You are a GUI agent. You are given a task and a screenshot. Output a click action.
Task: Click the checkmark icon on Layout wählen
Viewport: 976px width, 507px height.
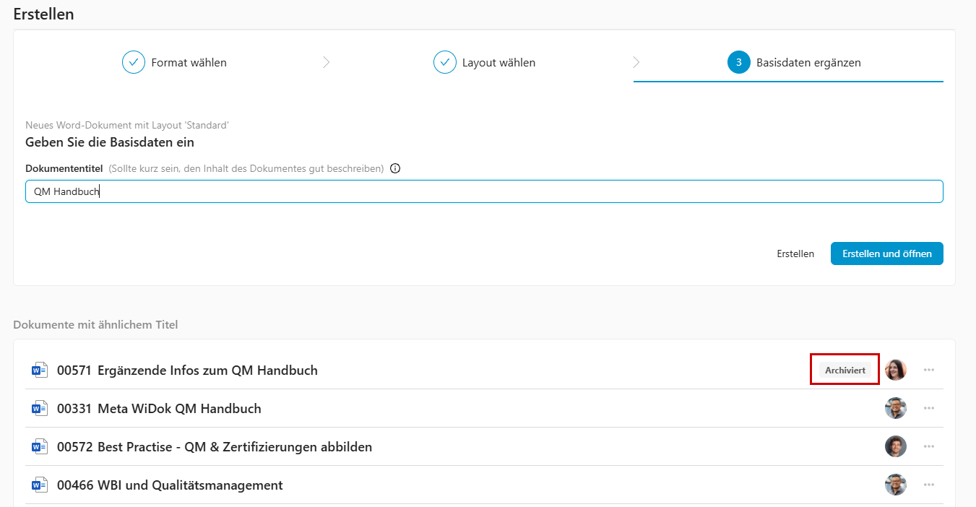coord(445,62)
